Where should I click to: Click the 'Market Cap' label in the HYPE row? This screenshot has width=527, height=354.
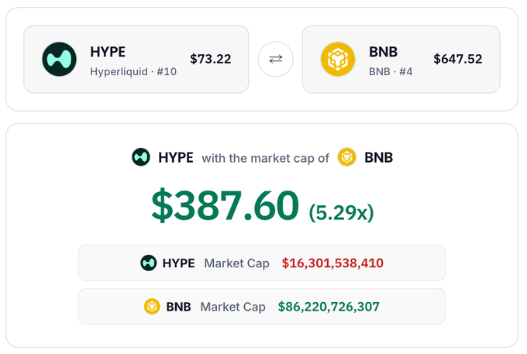point(236,263)
